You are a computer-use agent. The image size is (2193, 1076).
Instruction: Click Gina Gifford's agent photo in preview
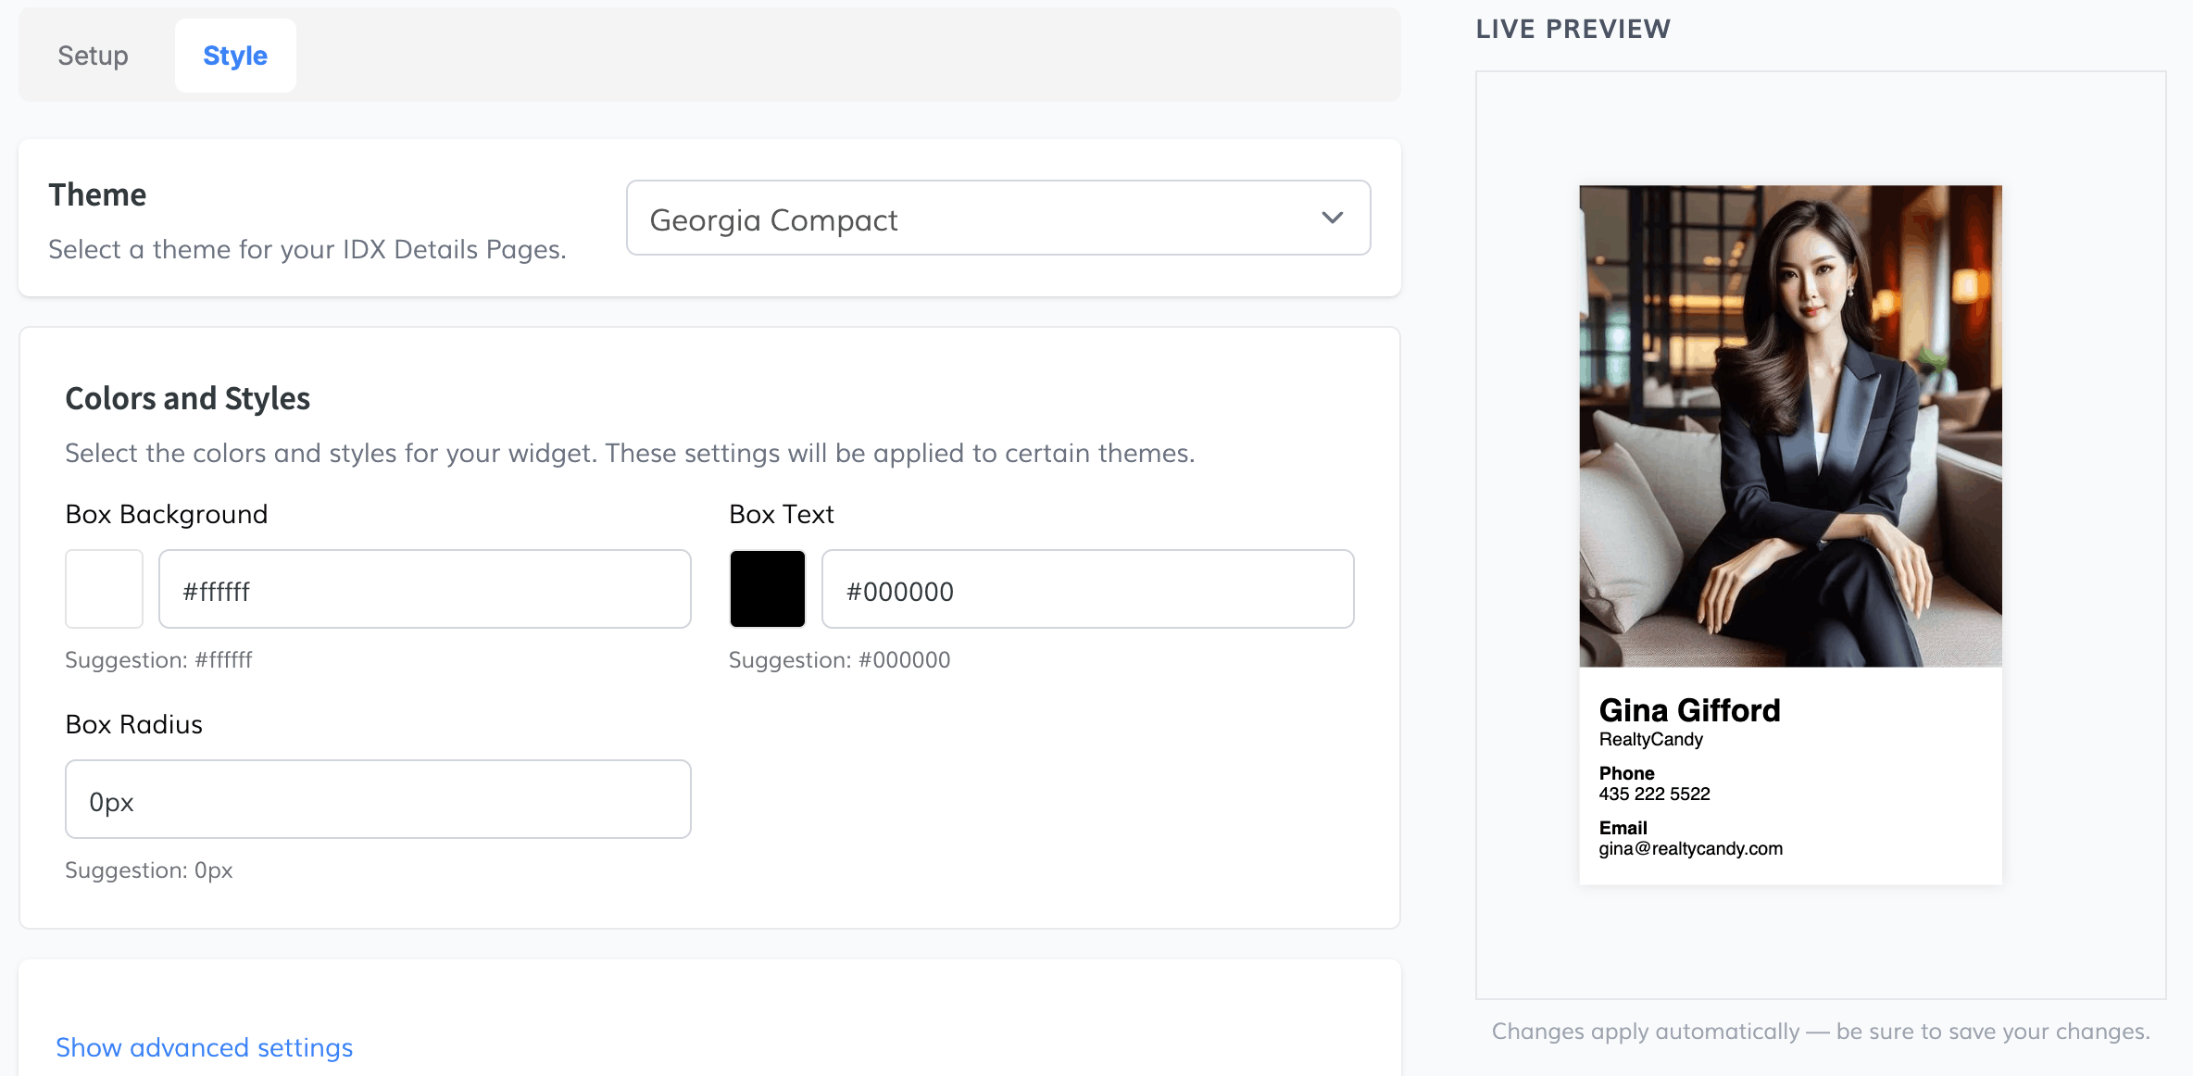[1790, 426]
